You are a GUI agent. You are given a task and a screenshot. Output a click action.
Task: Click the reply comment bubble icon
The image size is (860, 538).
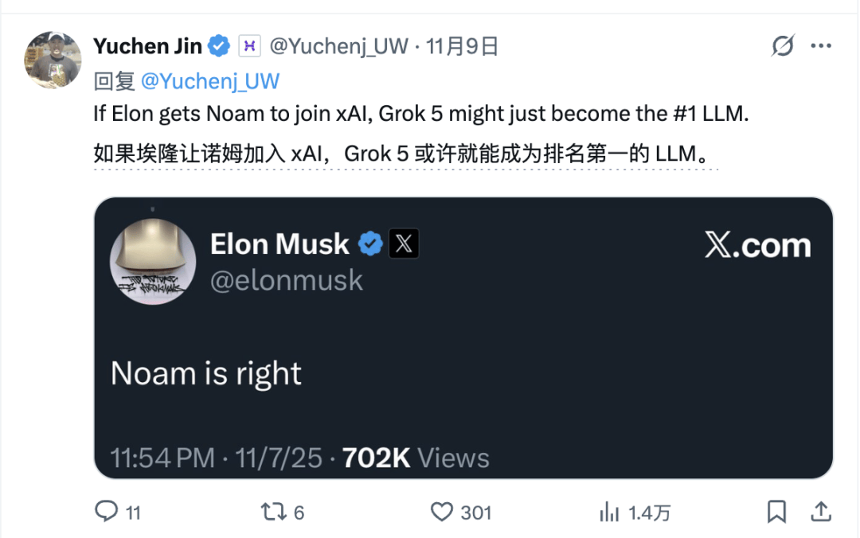[x=107, y=513]
